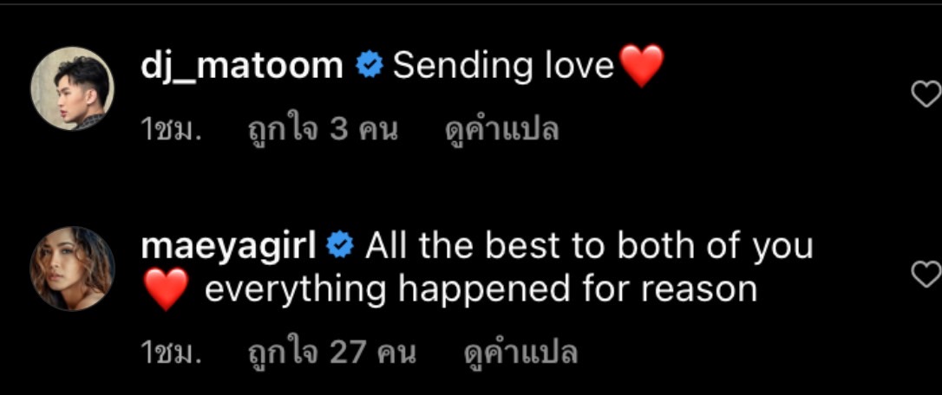Viewport: 942px width, 395px height.
Task: Click the text All the best to both of you
Action: point(589,247)
